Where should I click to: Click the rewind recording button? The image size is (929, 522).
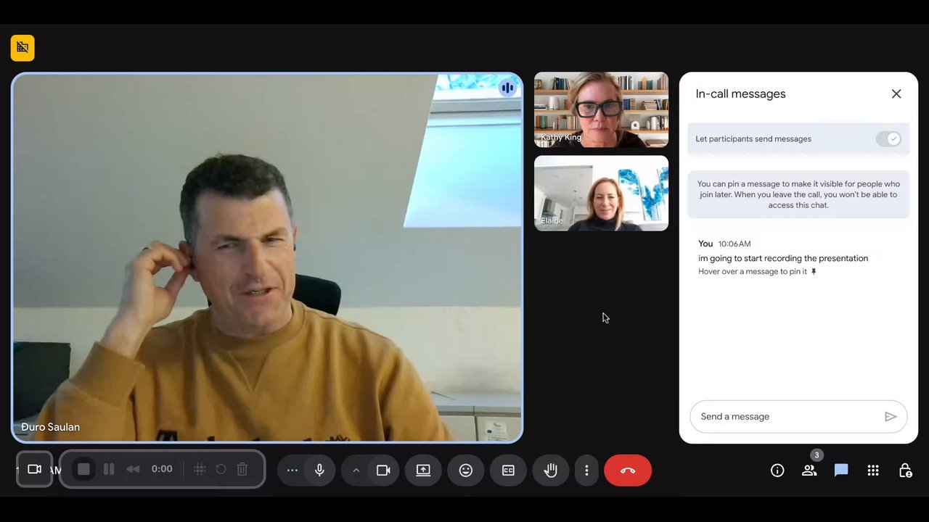[133, 469]
